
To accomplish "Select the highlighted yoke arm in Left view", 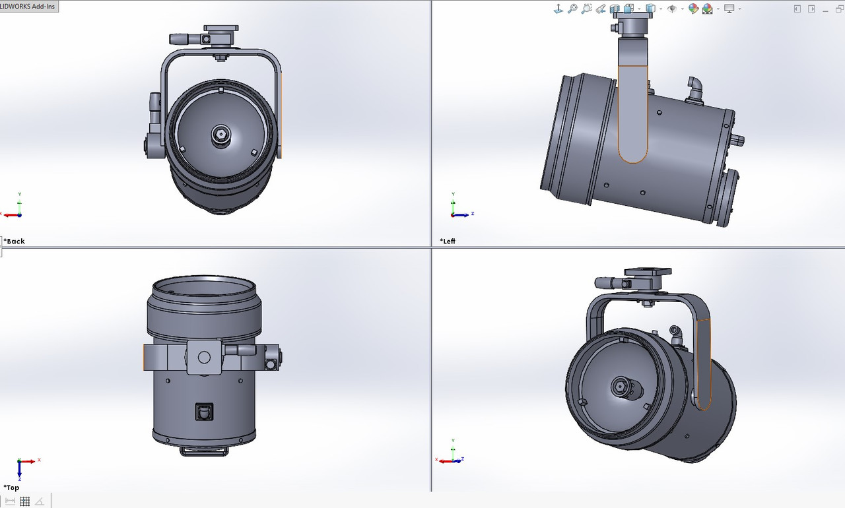I will coord(632,113).
